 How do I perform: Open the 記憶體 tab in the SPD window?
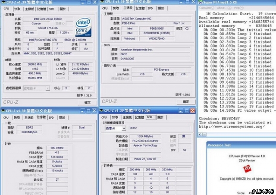pos(139,117)
